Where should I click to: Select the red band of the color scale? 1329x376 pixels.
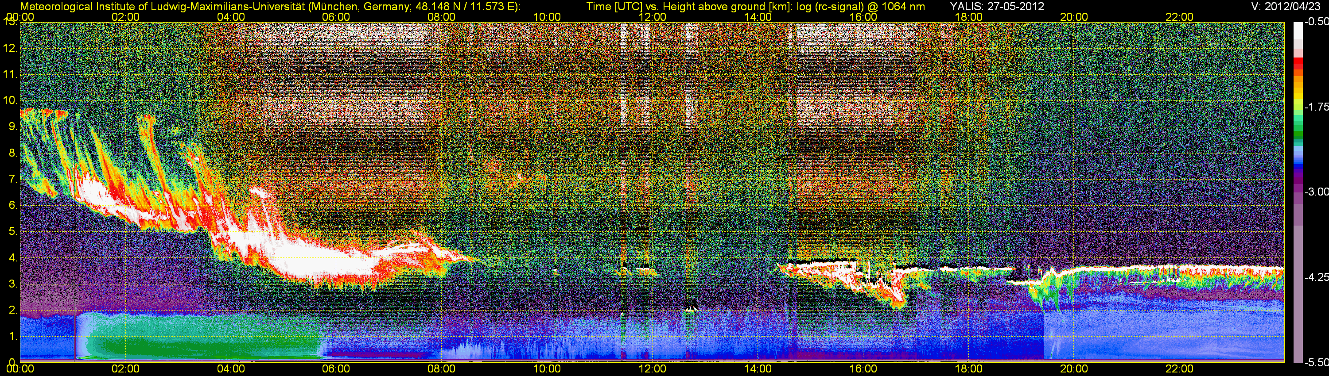pos(1298,63)
